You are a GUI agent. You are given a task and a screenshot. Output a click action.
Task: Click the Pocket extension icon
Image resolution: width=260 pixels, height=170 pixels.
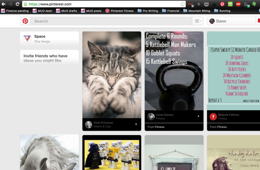206,4
